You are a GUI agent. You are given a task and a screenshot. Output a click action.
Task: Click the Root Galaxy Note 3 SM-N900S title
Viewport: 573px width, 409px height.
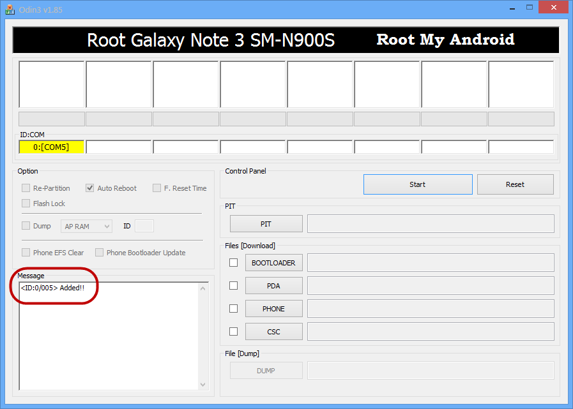(211, 40)
